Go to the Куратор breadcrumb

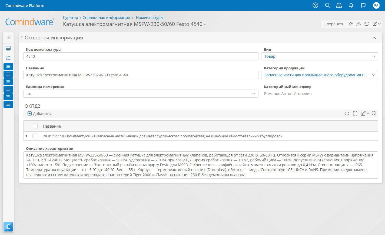coord(71,18)
